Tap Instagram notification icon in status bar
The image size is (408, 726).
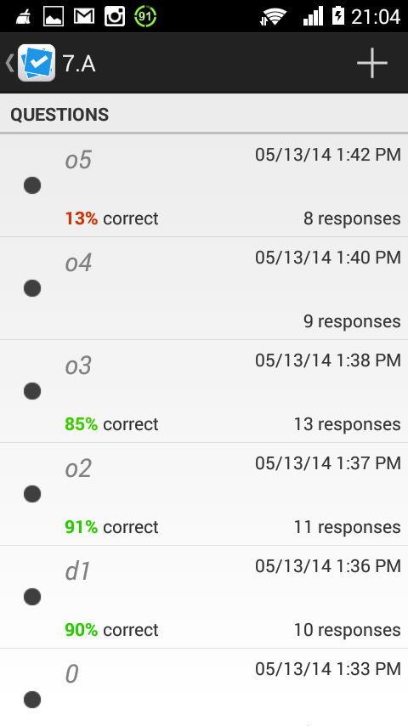(115, 17)
